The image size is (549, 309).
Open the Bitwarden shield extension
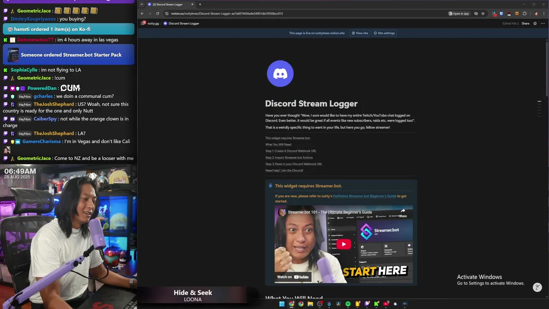pyautogui.click(x=501, y=13)
